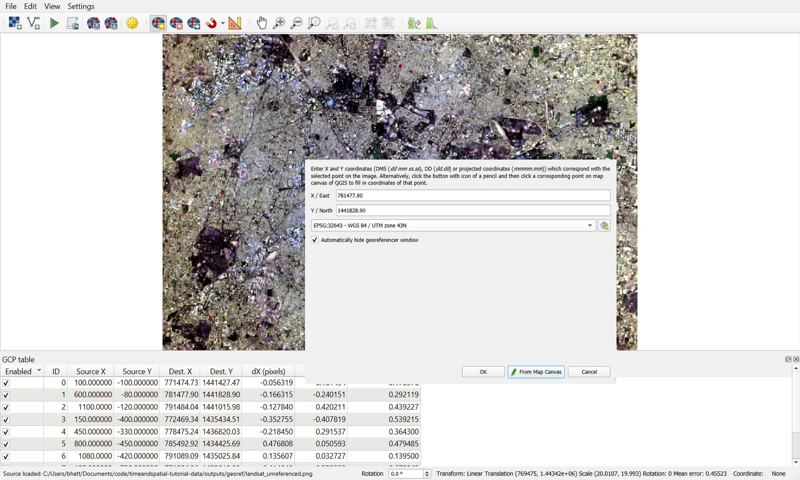Disable GCP row with ID 2
The height and width of the screenshot is (480, 800).
click(6, 407)
